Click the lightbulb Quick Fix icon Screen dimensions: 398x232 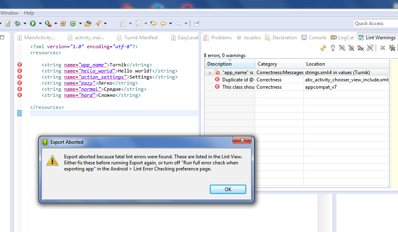(x=333, y=48)
